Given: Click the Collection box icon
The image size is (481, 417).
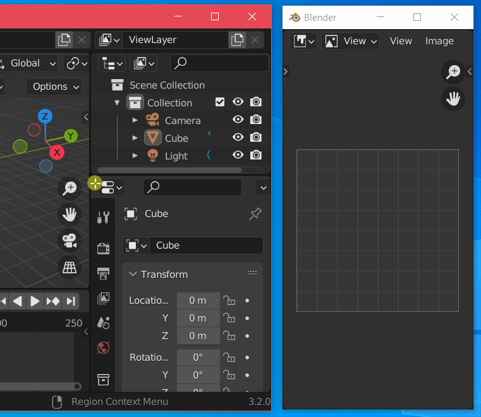Looking at the screenshot, I should [x=135, y=103].
